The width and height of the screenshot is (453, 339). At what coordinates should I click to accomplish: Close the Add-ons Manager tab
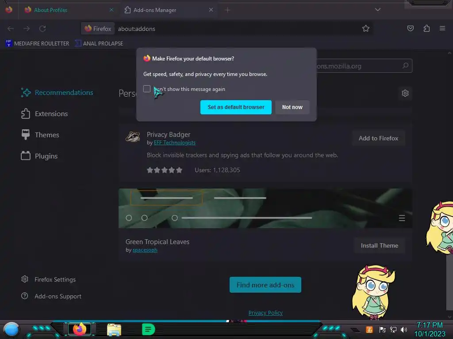click(x=211, y=10)
